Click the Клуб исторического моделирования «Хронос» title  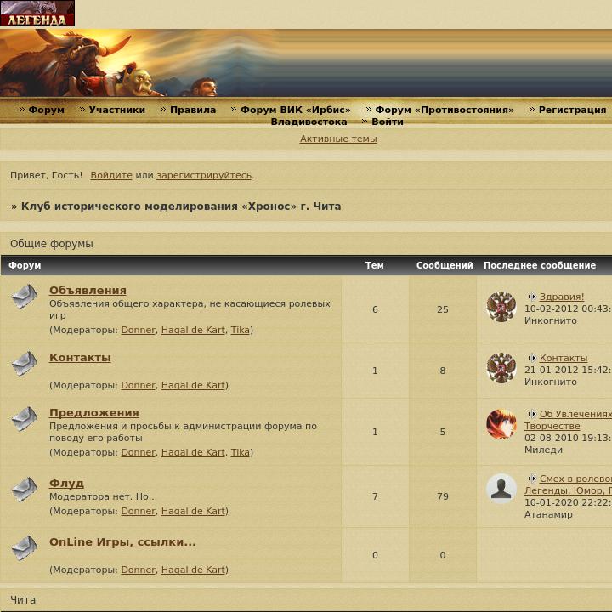[x=181, y=206]
